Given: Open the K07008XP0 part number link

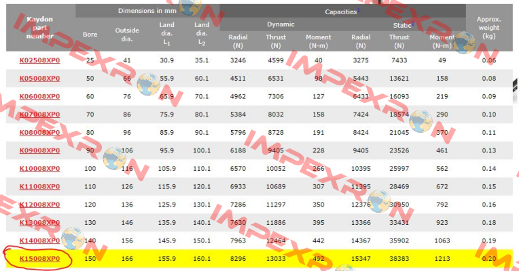Looking at the screenshot, I should (x=39, y=114).
